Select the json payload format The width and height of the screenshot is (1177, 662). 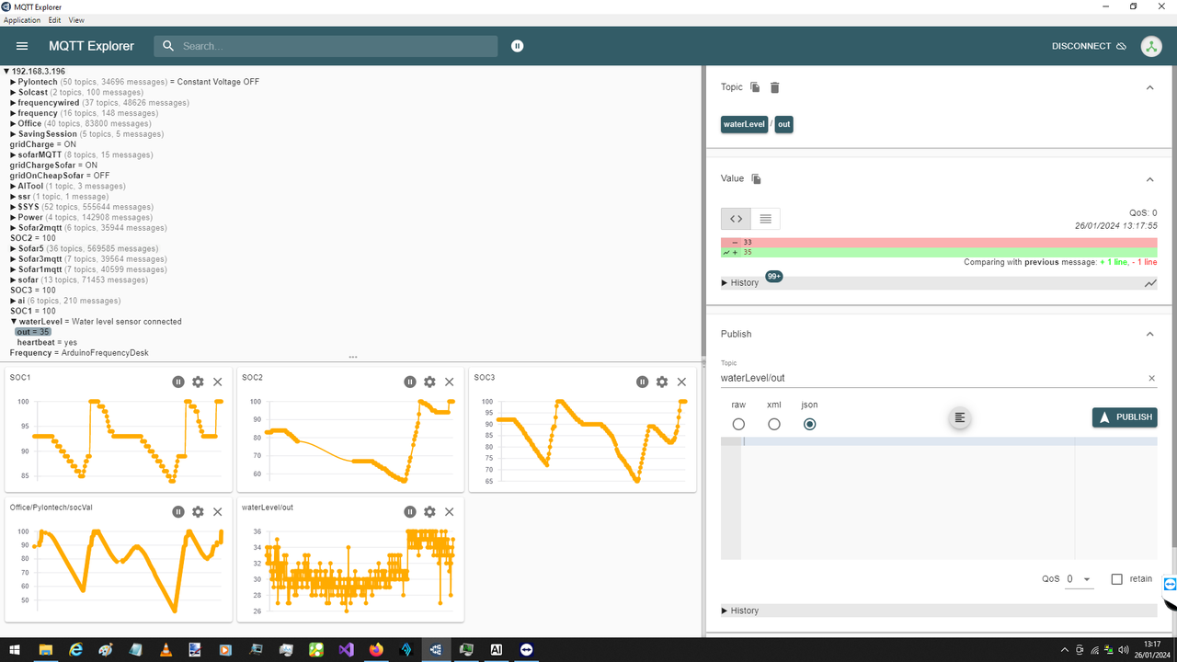click(x=809, y=424)
